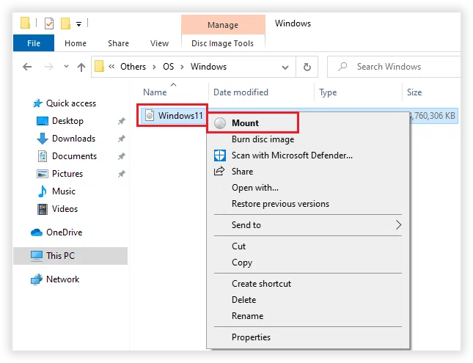Image resolution: width=473 pixels, height=363 pixels.
Task: Open Downloads in navigation pane
Action: click(73, 138)
